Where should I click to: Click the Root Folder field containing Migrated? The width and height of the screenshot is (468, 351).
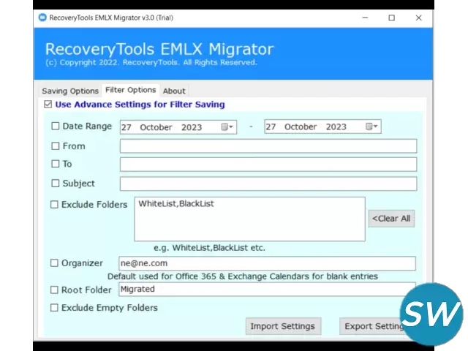pyautogui.click(x=268, y=289)
